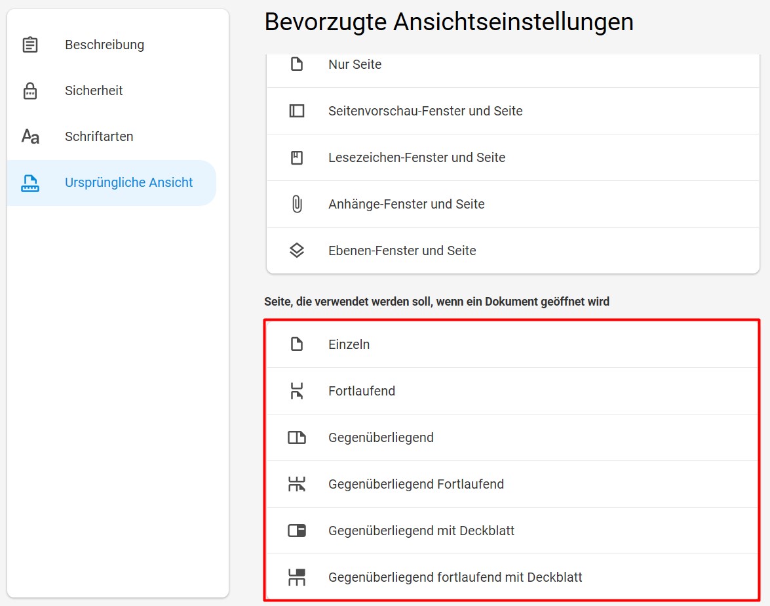Click the Gegenüberliegend Fortlaufend icon
Viewport: 770px width, 606px height.
297,483
